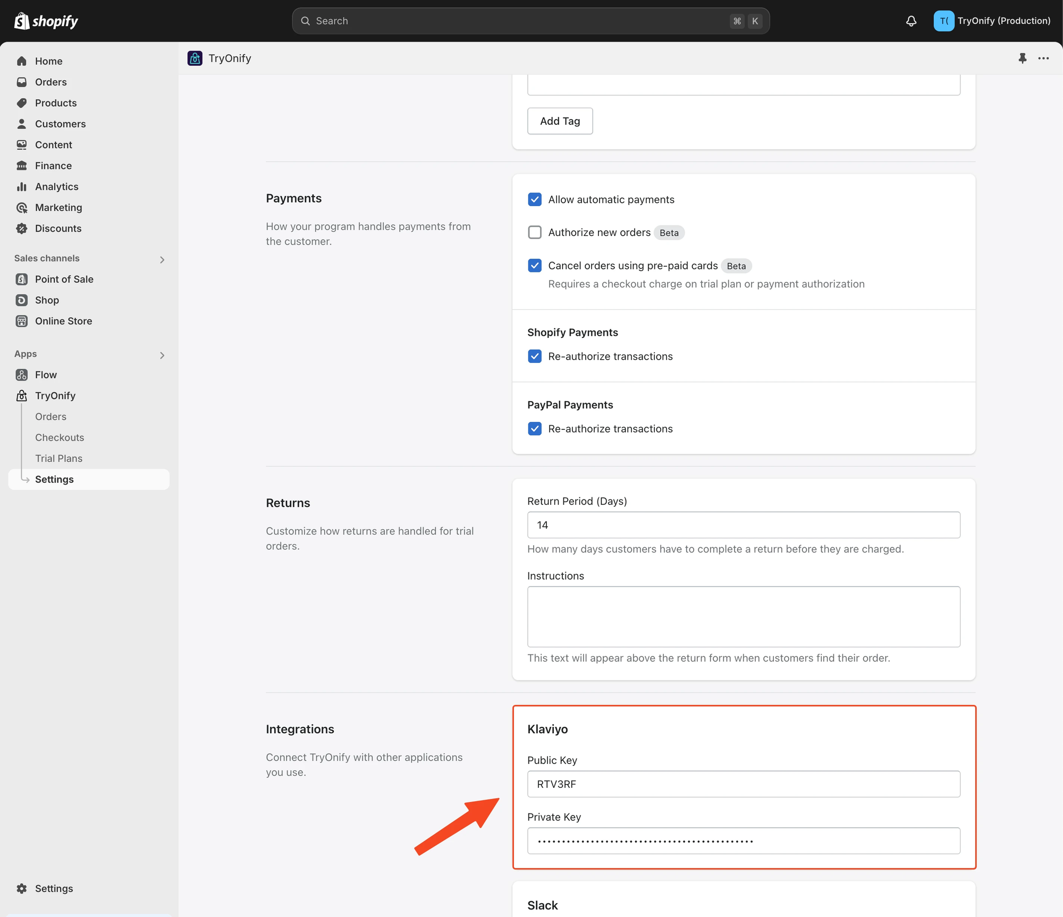
Task: Open the notifications bell
Action: [911, 21]
